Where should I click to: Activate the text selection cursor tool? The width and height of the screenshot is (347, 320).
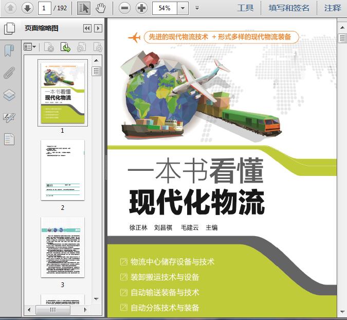[x=84, y=8]
